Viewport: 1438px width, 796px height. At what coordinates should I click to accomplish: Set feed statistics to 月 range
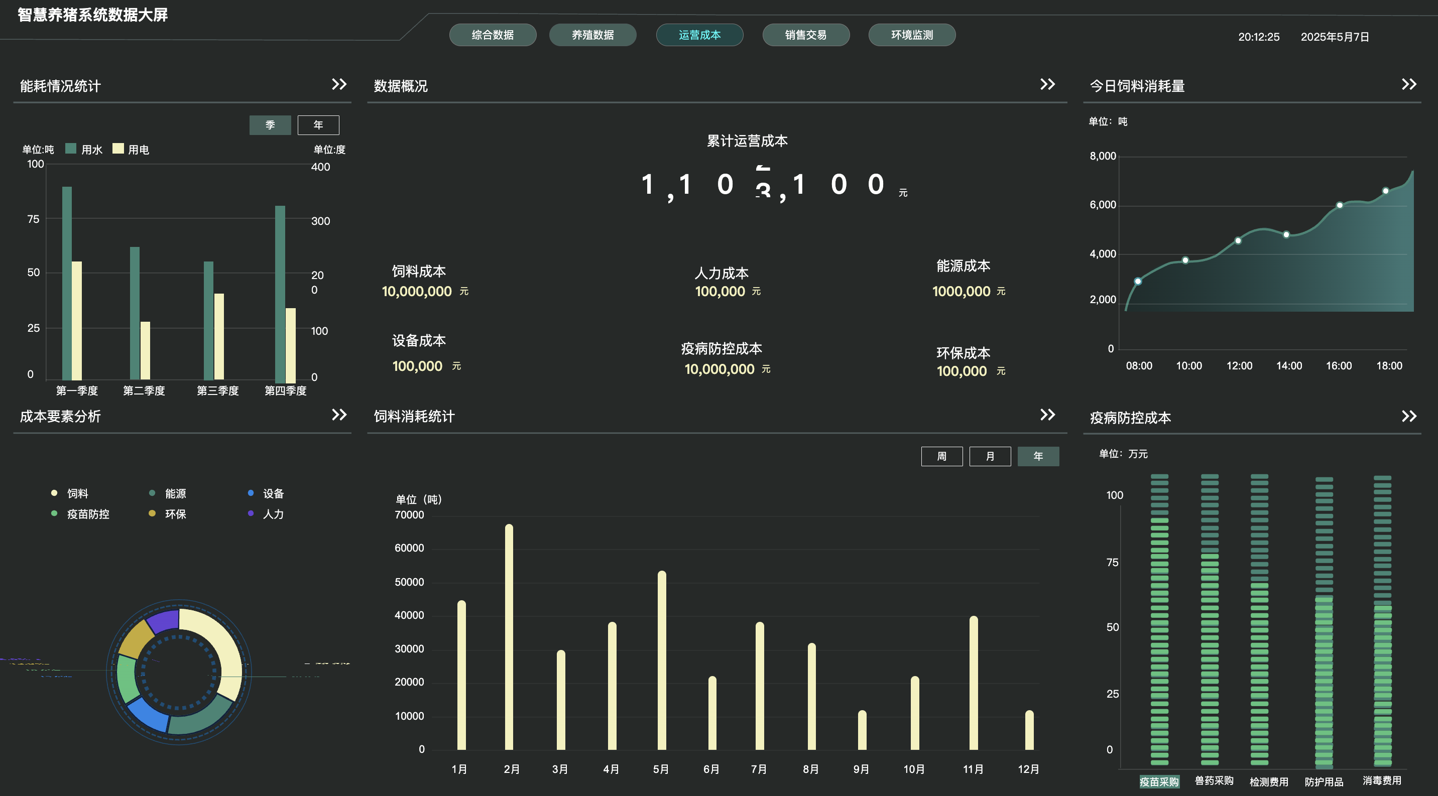coord(990,456)
